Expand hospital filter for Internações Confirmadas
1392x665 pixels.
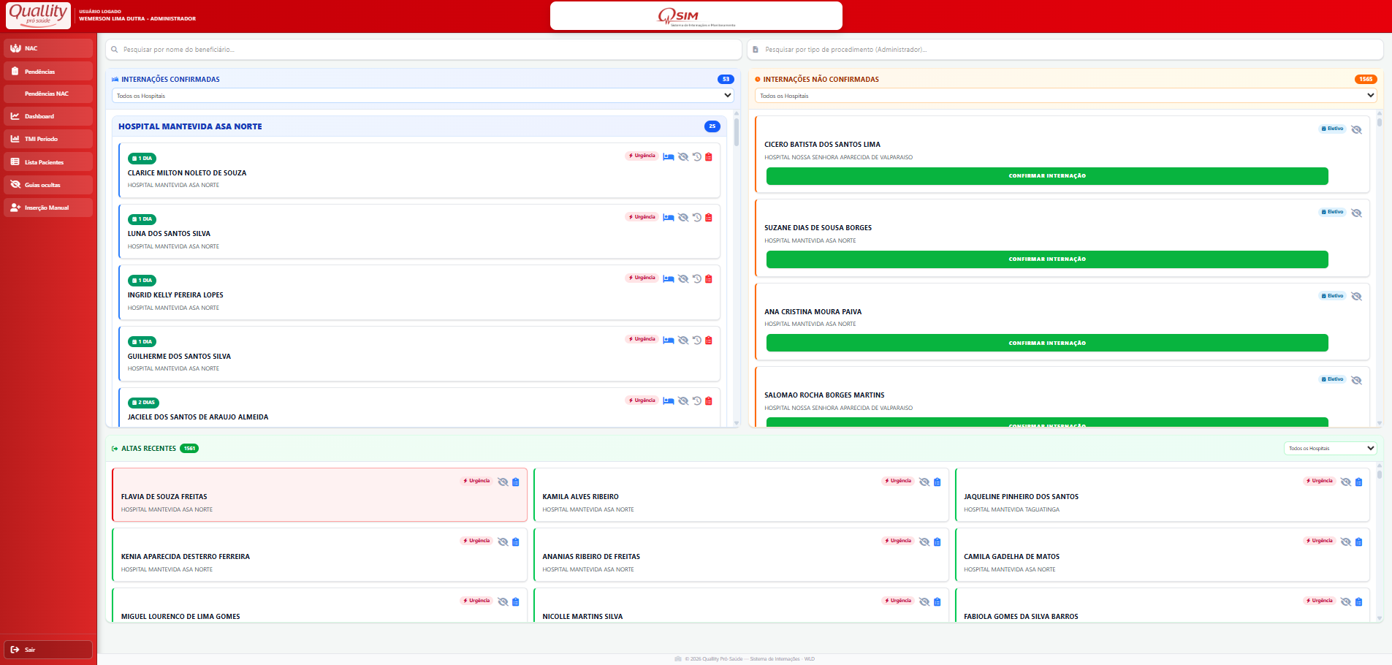422,96
